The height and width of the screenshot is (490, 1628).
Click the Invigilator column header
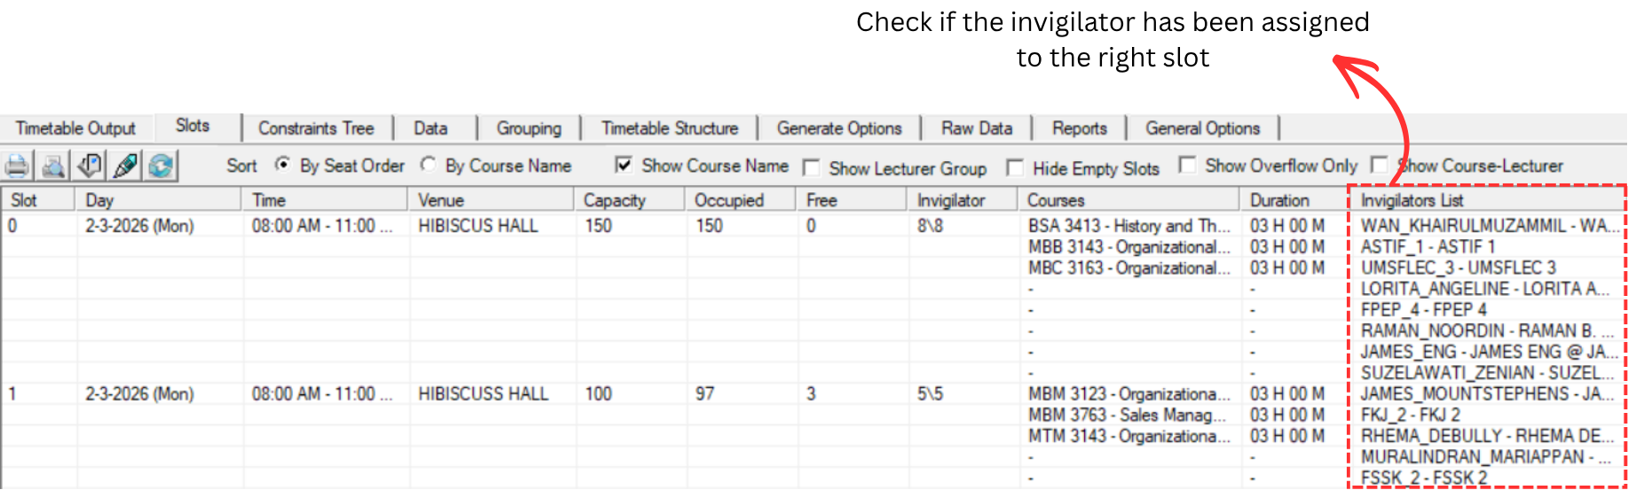coord(963,200)
